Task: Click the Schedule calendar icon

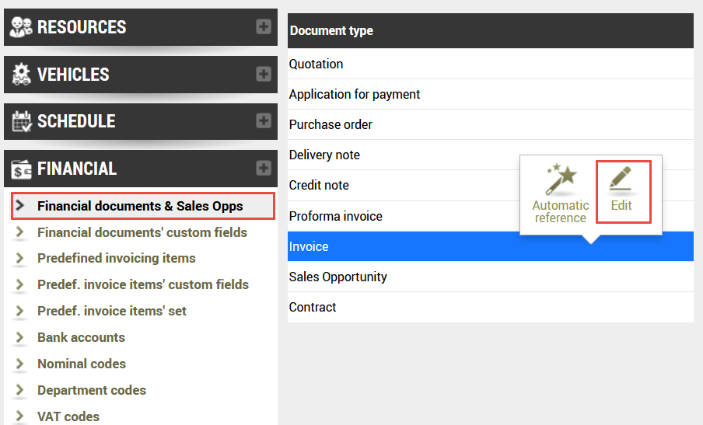Action: (x=22, y=121)
